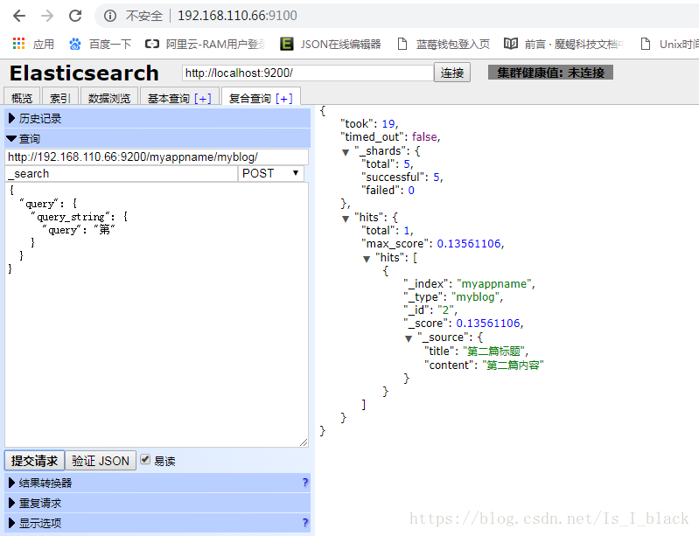Click the "failed" value 0
The width and height of the screenshot is (699, 536).
point(411,191)
